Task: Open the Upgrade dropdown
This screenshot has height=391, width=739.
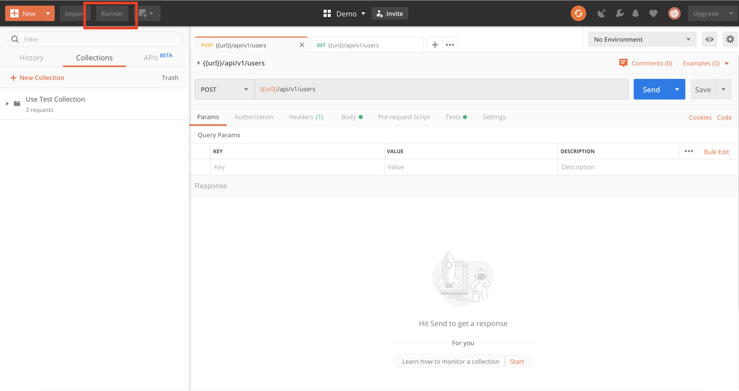Action: pyautogui.click(x=731, y=13)
